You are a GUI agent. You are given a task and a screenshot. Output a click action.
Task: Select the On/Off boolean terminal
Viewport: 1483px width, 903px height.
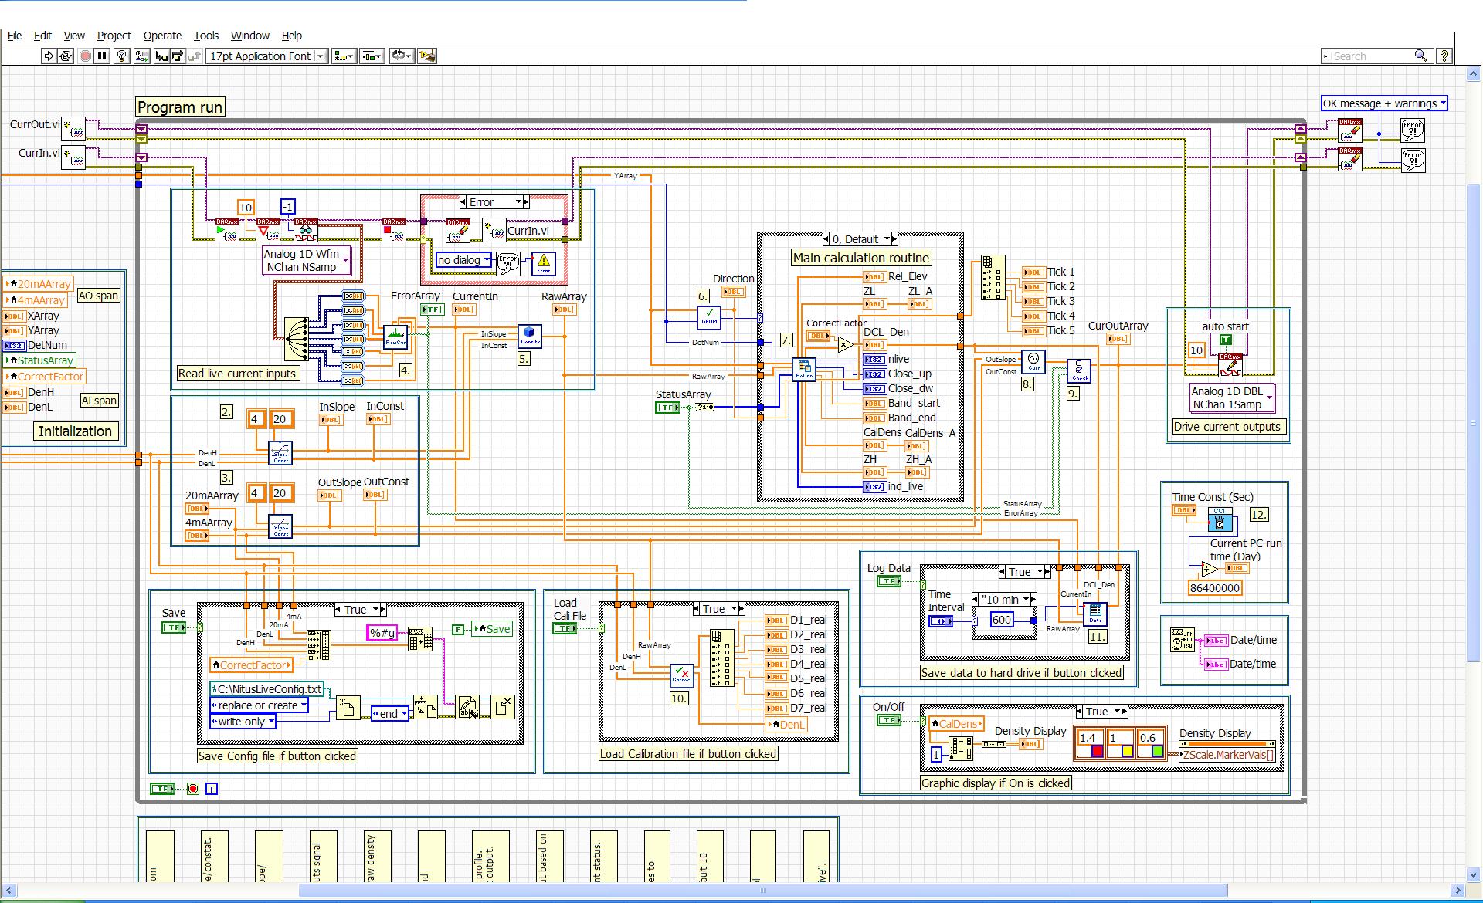pyautogui.click(x=889, y=720)
